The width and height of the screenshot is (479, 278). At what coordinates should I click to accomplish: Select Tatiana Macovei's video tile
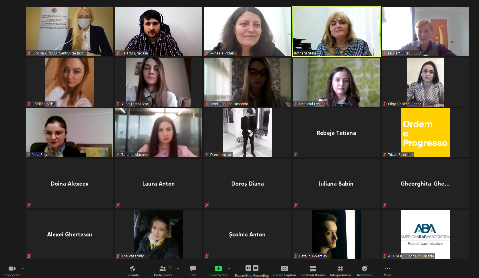pos(159,133)
